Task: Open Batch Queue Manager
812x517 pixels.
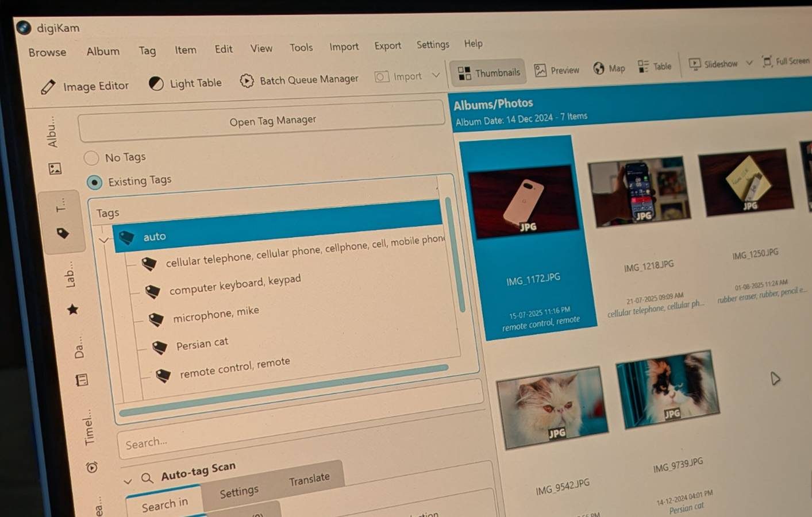Action: (299, 80)
